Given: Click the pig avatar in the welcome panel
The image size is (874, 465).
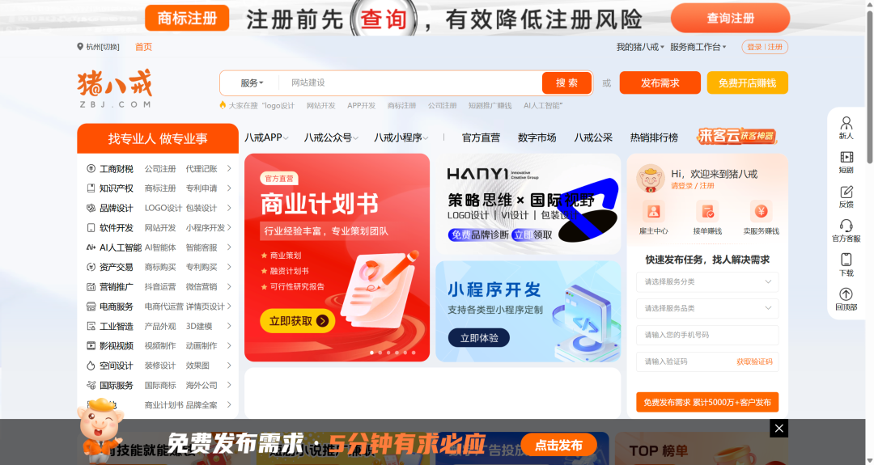Looking at the screenshot, I should (651, 178).
